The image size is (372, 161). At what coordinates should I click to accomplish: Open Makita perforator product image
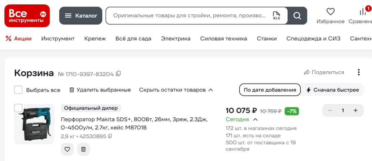[x=34, y=124]
